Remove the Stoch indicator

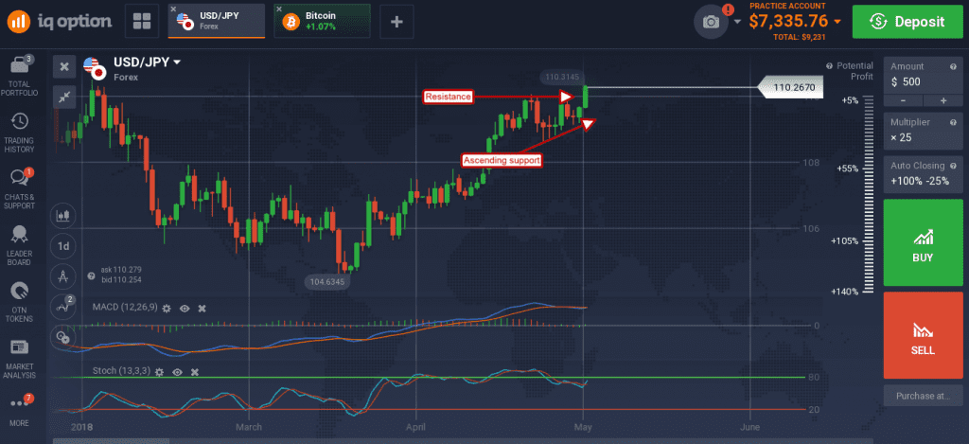[195, 372]
